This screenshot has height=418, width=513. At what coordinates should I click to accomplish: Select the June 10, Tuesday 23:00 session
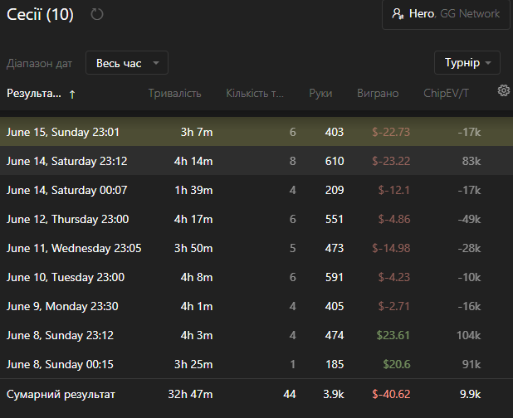[x=256, y=277]
